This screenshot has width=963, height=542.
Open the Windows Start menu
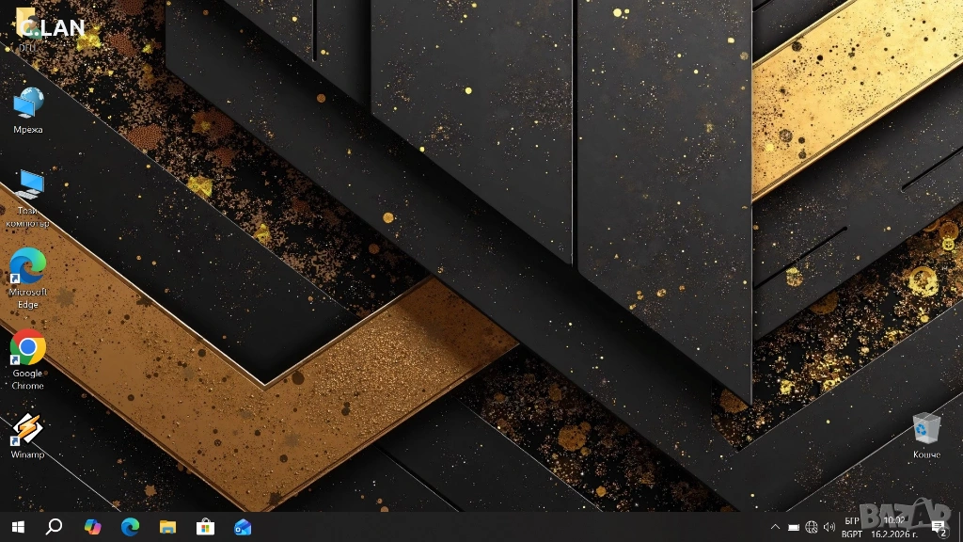tap(18, 527)
